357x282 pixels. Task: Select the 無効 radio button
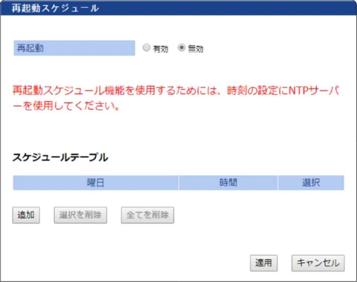tap(182, 48)
